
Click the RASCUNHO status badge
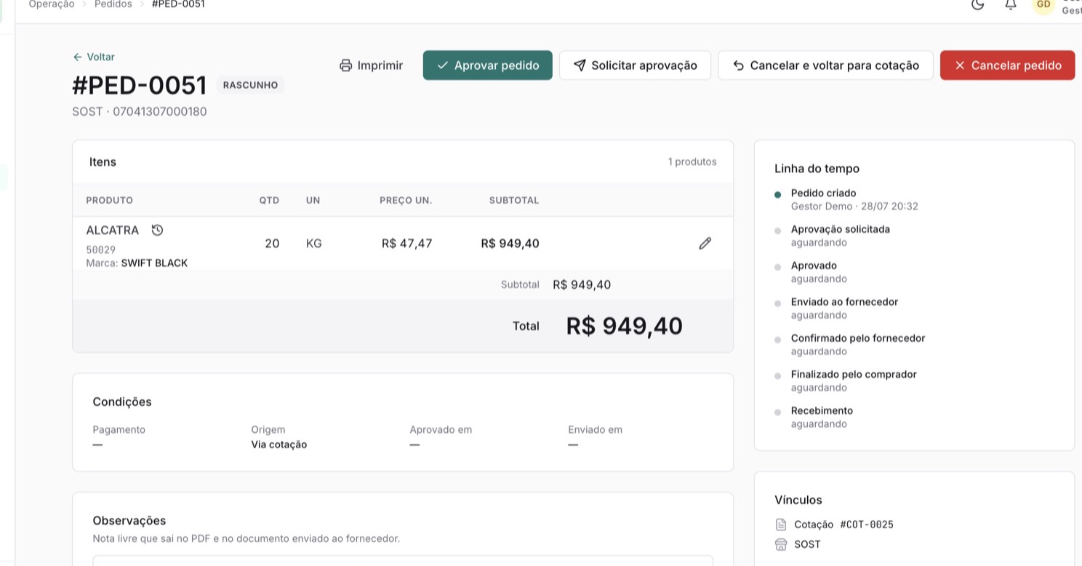point(250,85)
